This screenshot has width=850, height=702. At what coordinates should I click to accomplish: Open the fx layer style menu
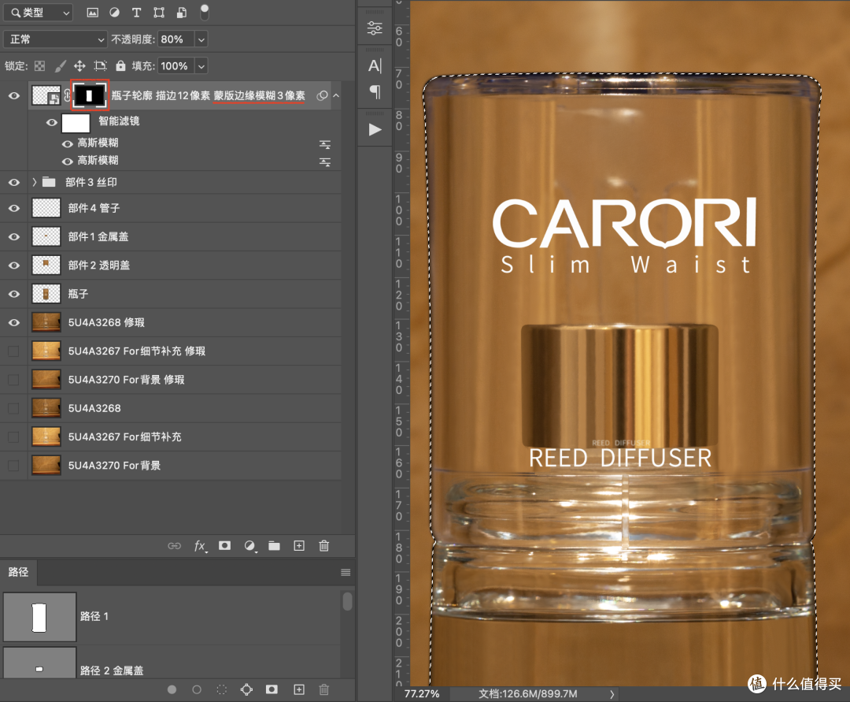click(x=200, y=546)
